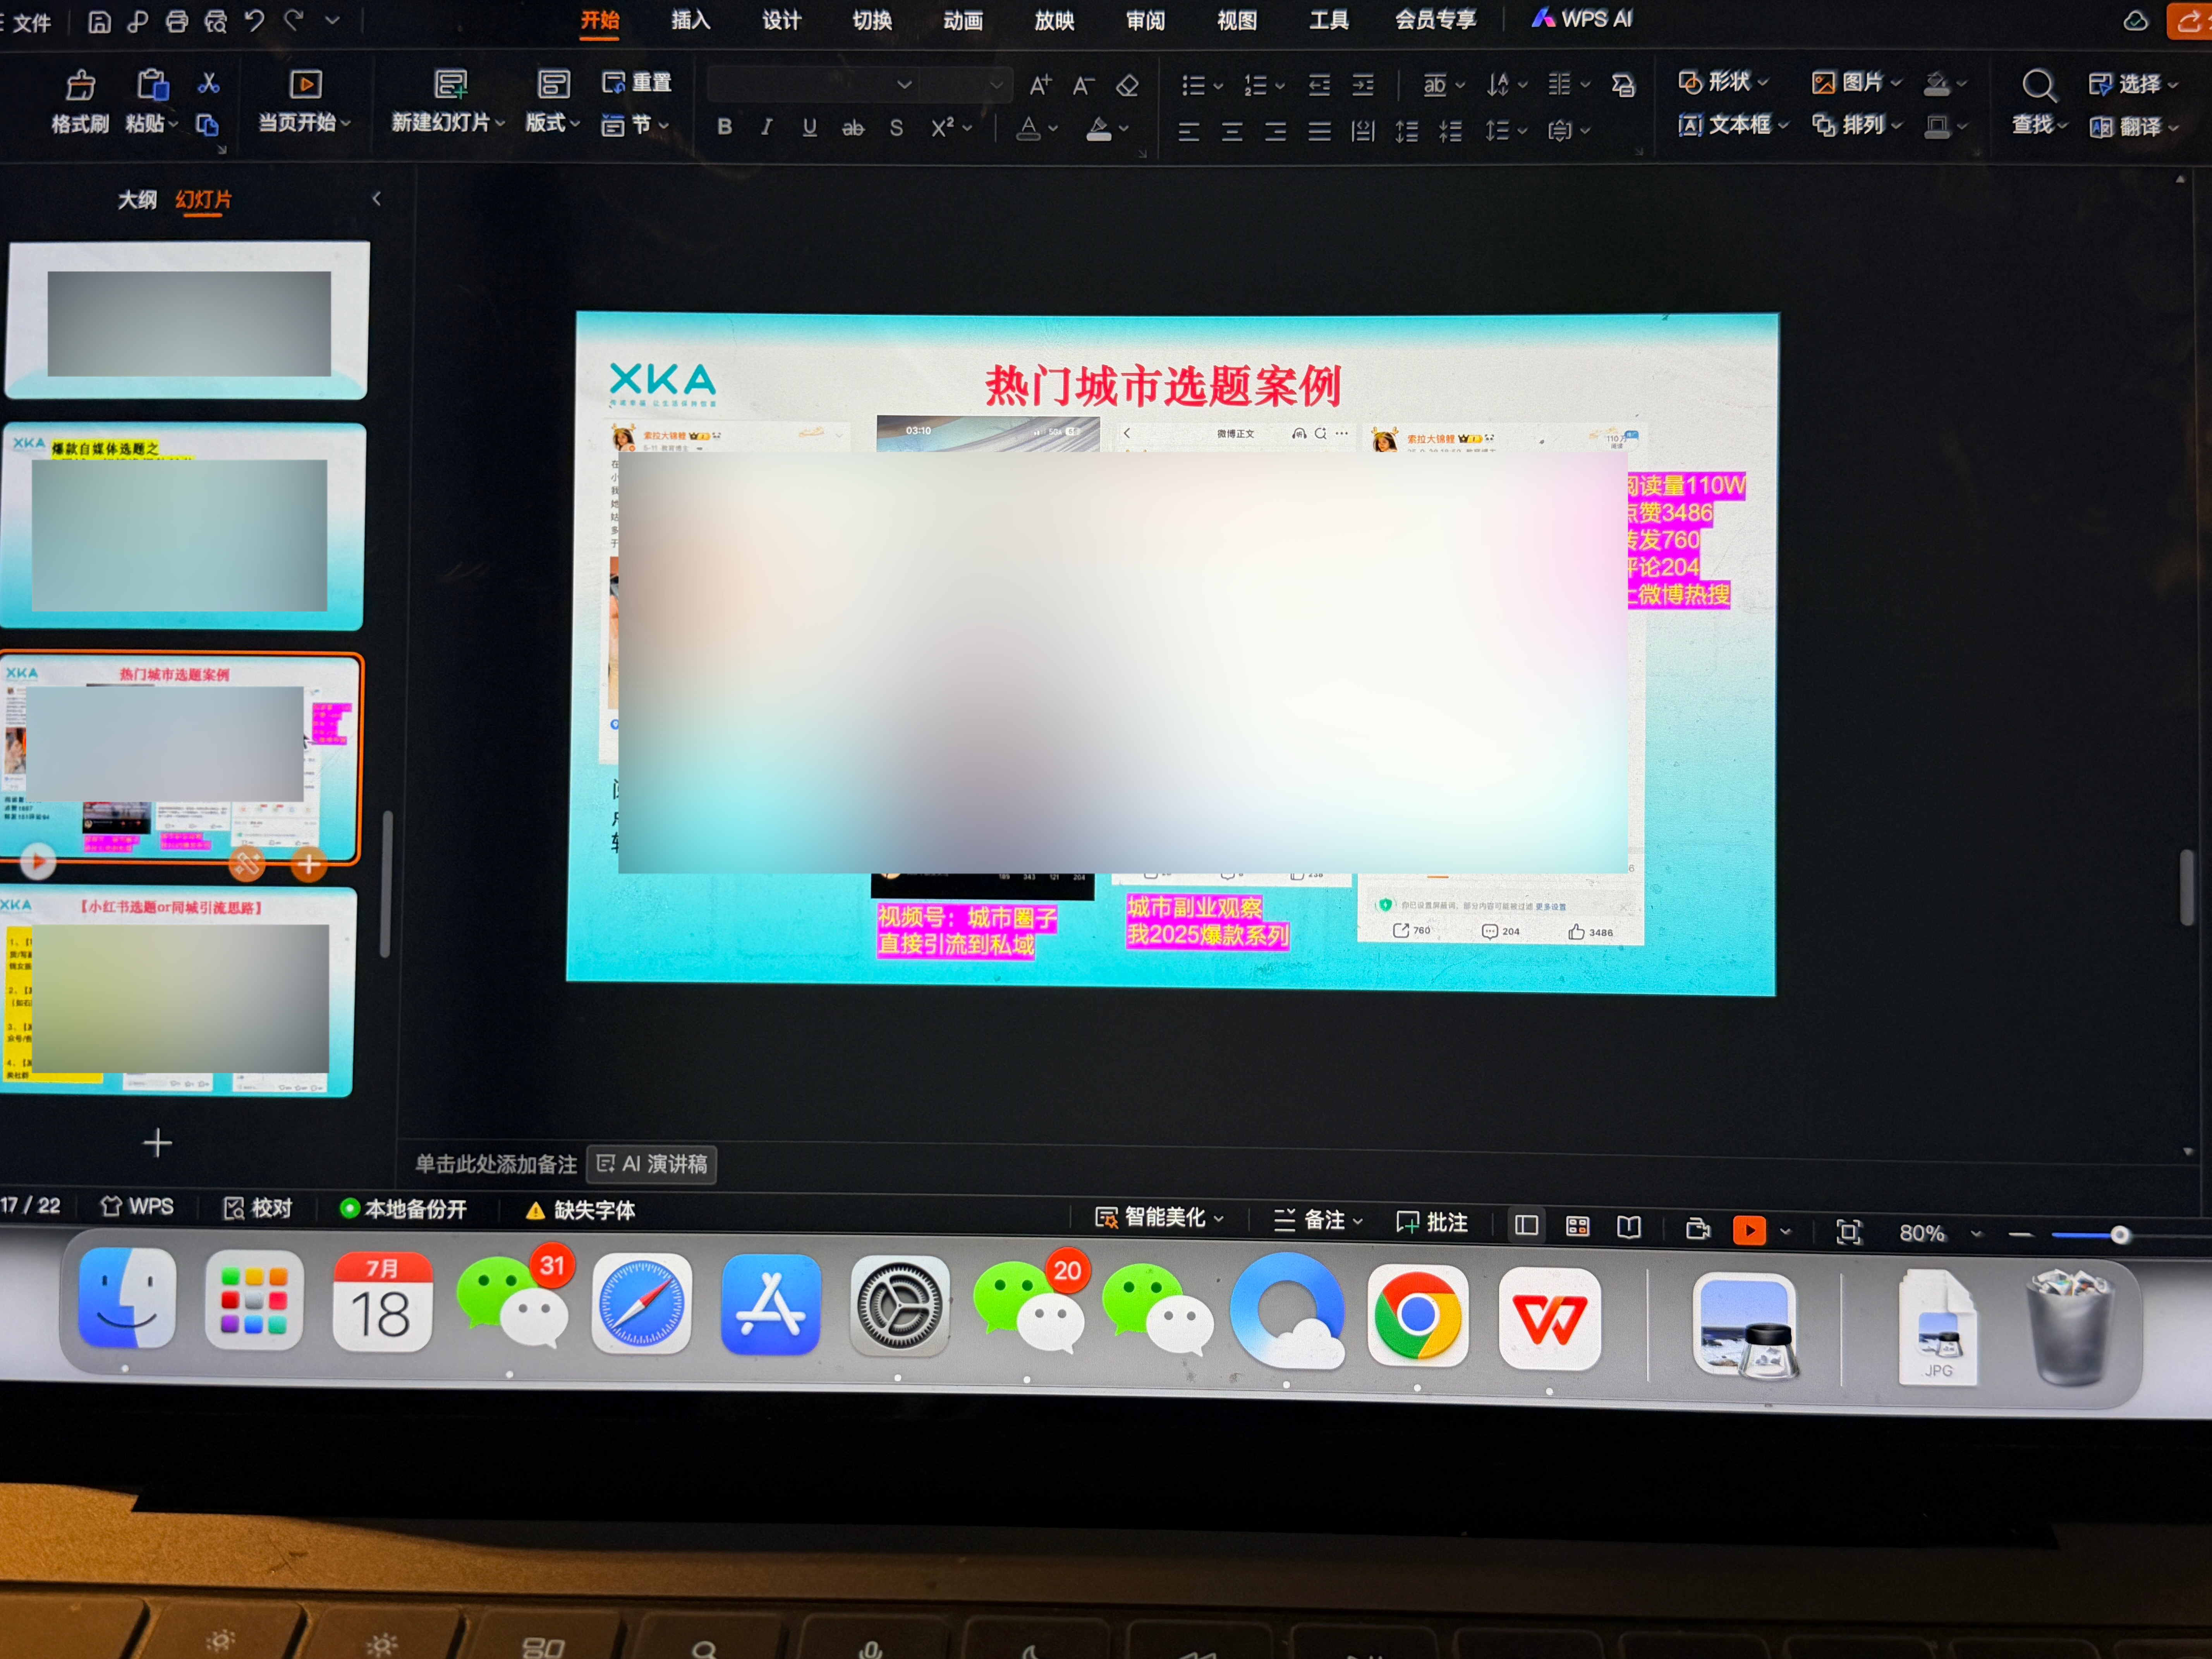Click the text highlight color swatch

click(1099, 129)
